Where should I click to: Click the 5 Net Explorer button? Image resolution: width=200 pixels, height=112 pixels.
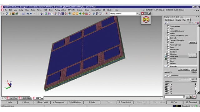tap(75, 102)
